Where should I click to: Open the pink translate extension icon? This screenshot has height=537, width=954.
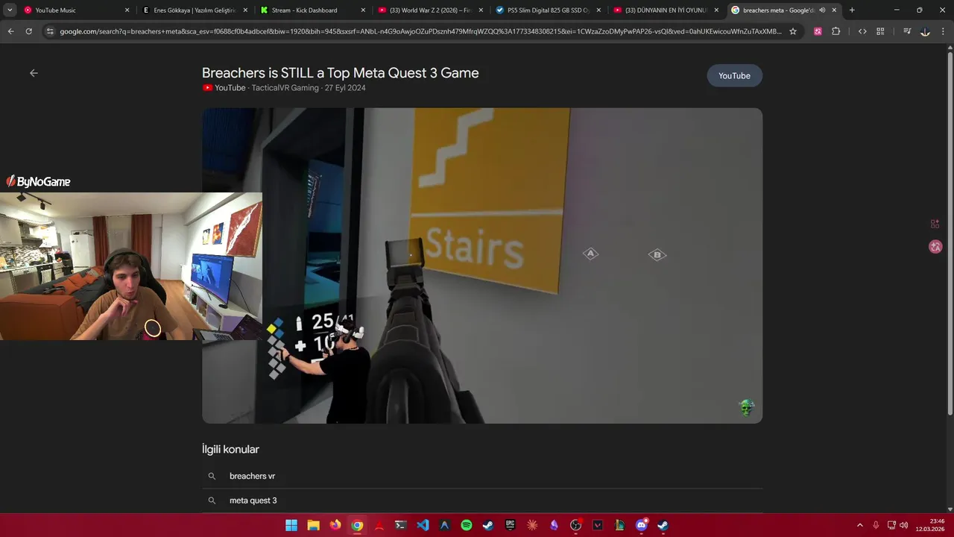tap(818, 31)
